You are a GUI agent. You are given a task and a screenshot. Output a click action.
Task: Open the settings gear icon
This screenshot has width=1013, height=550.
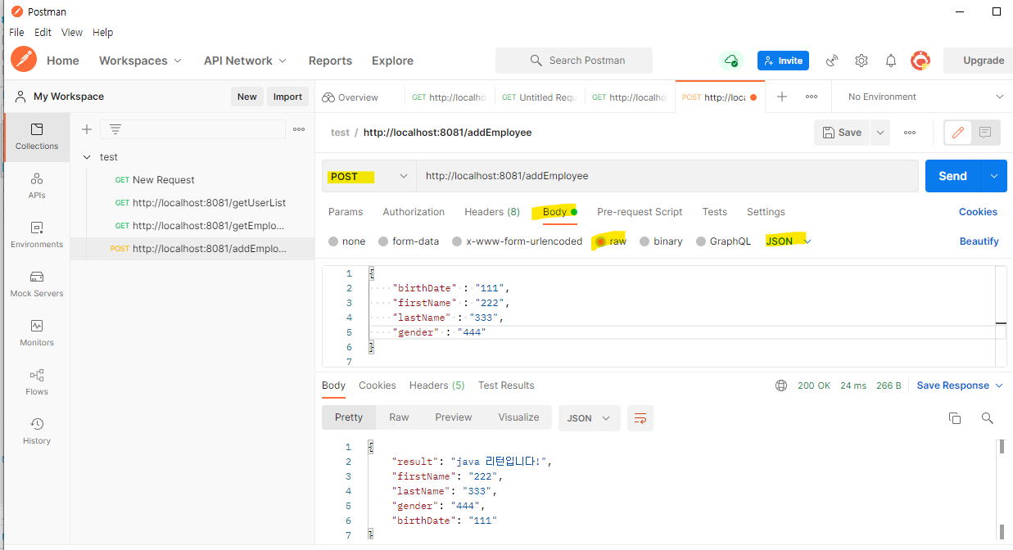[862, 61]
